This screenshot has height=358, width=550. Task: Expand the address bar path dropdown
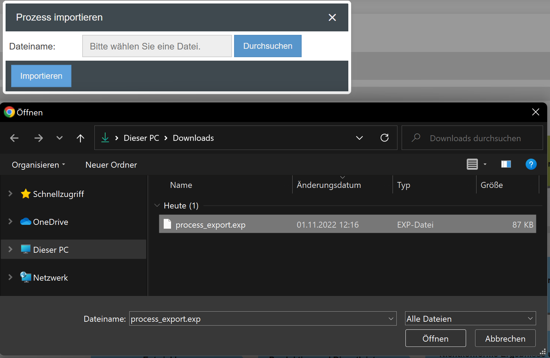click(x=359, y=138)
